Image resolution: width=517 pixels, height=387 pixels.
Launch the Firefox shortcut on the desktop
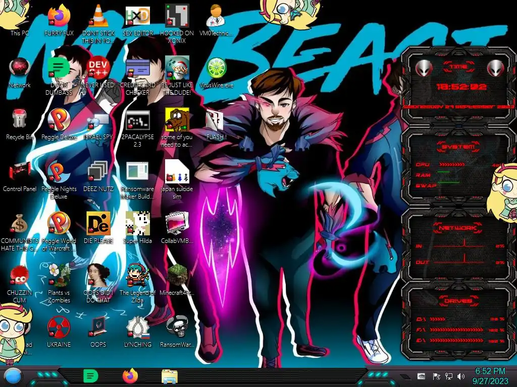[59, 20]
